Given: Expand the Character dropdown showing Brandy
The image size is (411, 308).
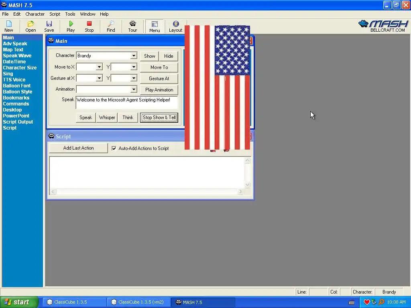Looking at the screenshot, I should (x=134, y=55).
